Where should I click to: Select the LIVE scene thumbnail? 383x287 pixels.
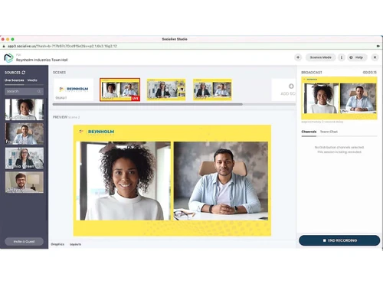click(x=119, y=90)
